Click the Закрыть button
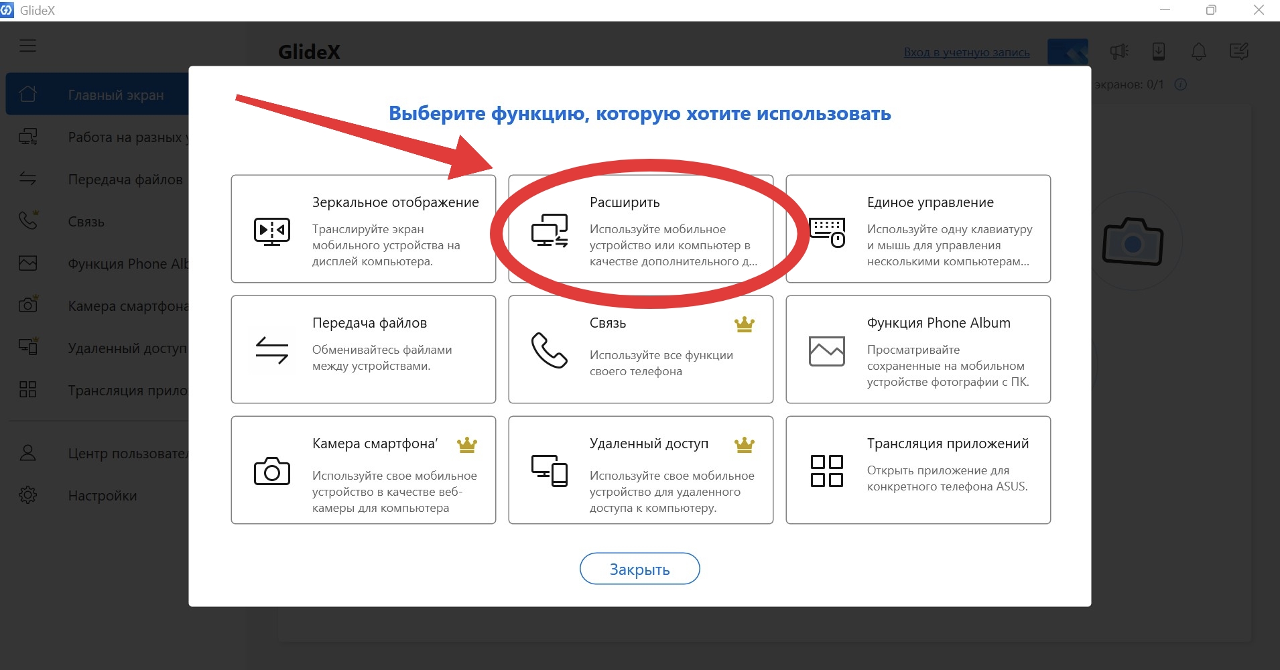 (x=640, y=569)
